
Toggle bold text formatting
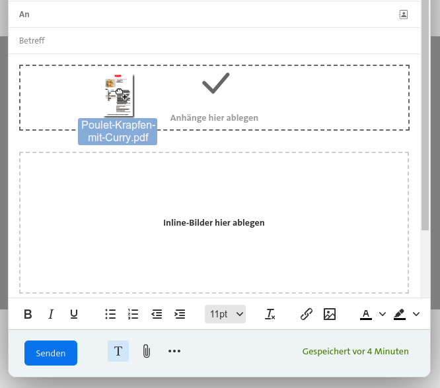click(28, 314)
